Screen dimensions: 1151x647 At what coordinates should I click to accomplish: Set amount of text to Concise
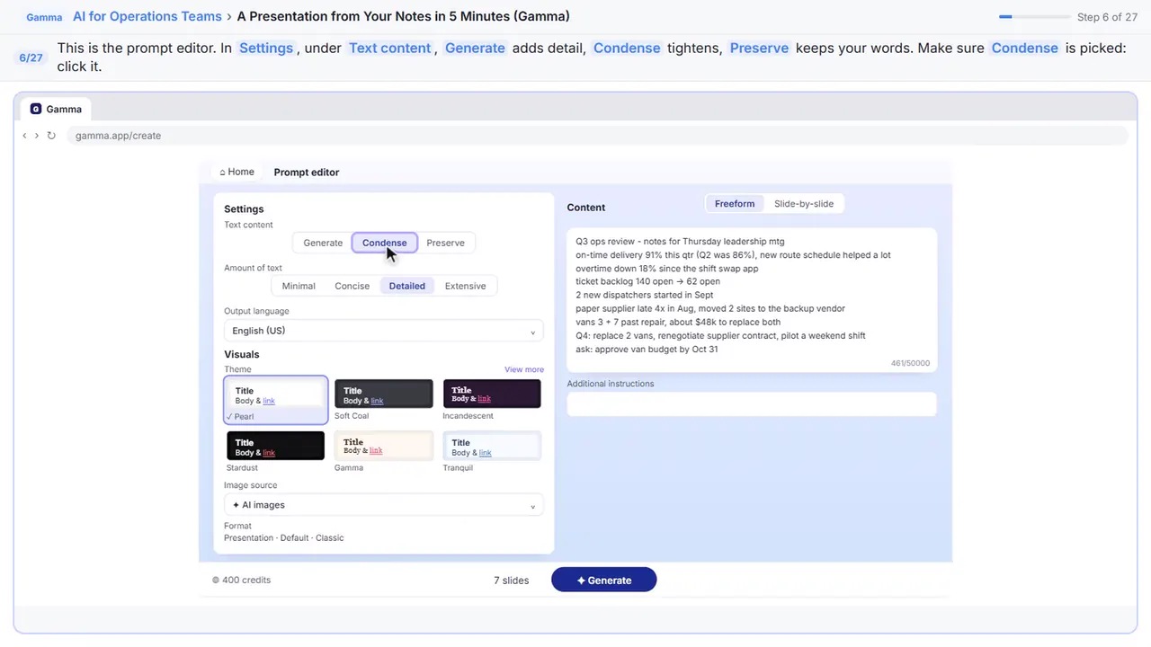coord(352,286)
